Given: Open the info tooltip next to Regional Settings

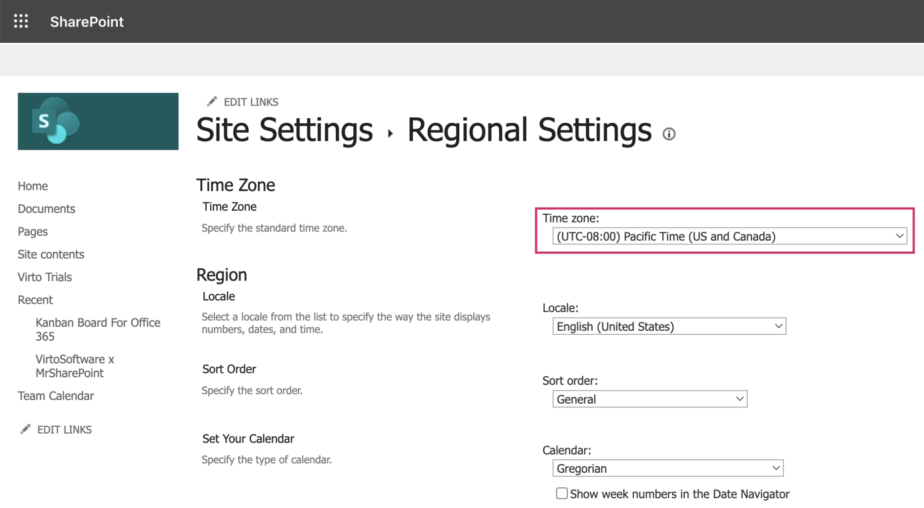Looking at the screenshot, I should 669,134.
